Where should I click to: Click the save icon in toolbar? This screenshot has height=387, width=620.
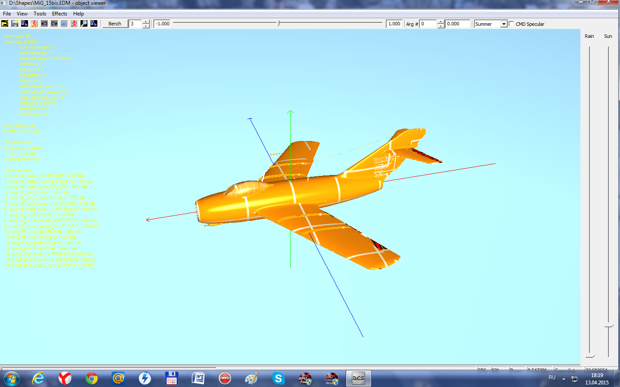click(x=15, y=24)
